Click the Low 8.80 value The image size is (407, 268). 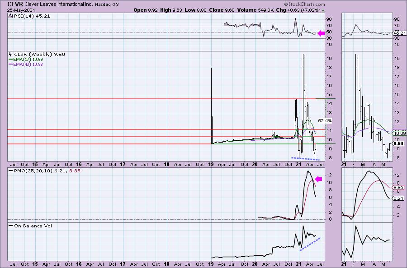click(195, 10)
